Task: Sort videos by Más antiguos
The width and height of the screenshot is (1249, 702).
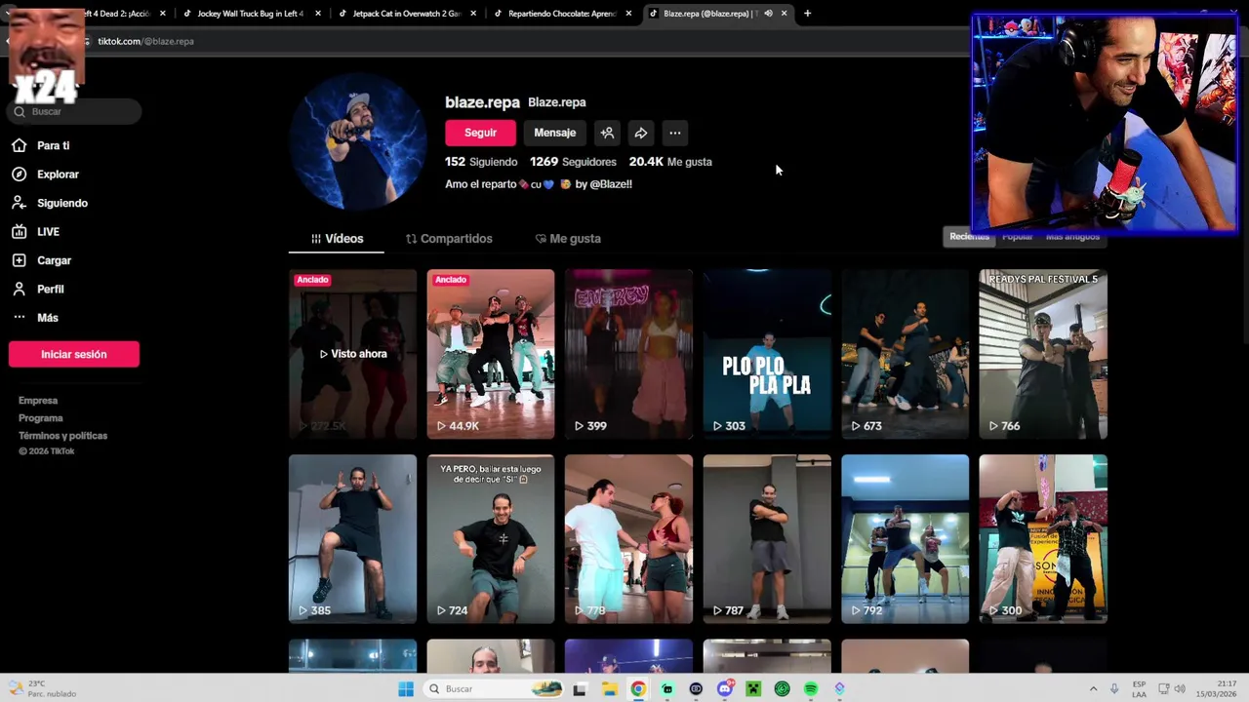Action: tap(1072, 237)
